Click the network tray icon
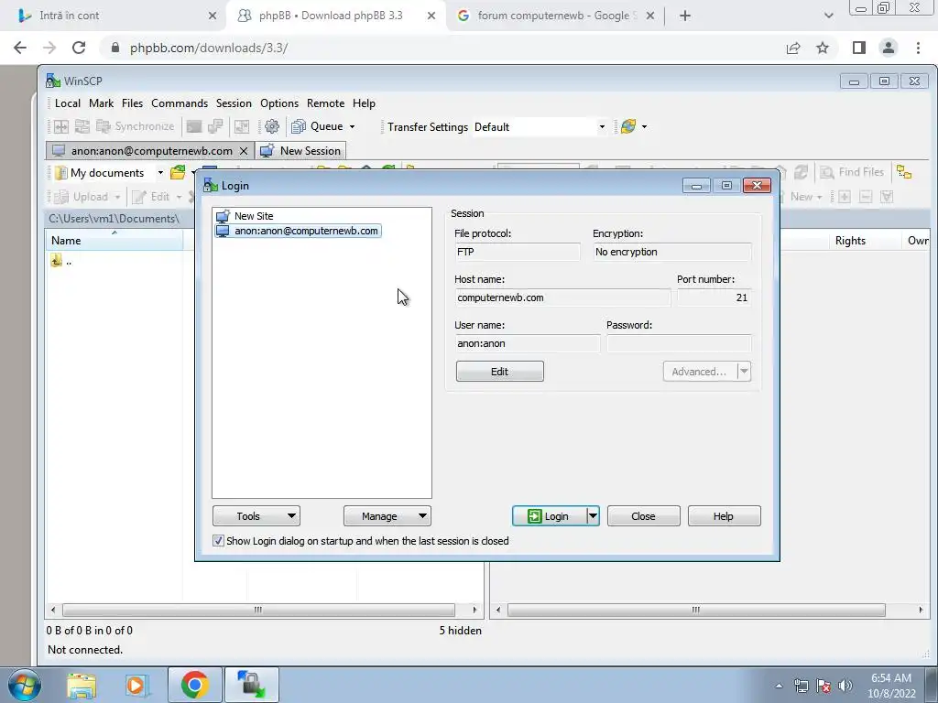This screenshot has height=703, width=938. pyautogui.click(x=801, y=686)
